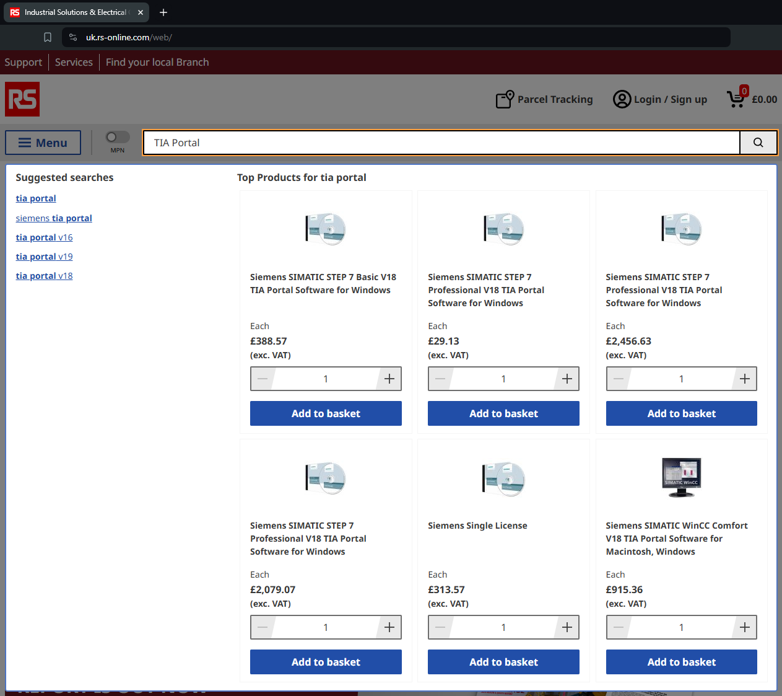The width and height of the screenshot is (782, 696).
Task: View site information icon in address bar
Action: (x=73, y=37)
